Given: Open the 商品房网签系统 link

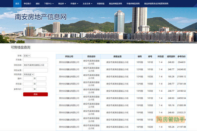Looking at the screenshot, I should pos(116,4).
